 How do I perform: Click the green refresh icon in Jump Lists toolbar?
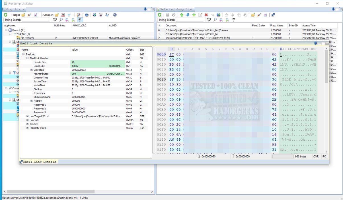click(5, 15)
